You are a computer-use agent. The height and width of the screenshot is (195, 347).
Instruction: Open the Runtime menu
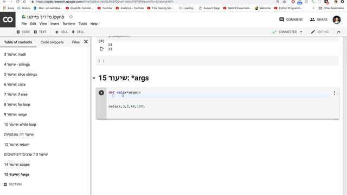point(69,24)
